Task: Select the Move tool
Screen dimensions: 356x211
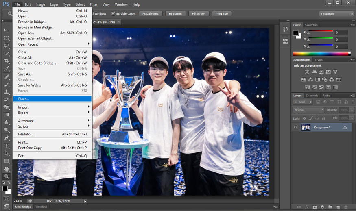Action: pos(7,30)
